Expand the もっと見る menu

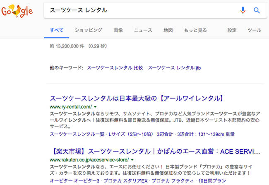coord(195,30)
